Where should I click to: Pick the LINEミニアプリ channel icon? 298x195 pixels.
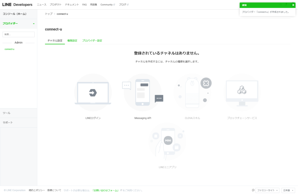[167, 141]
